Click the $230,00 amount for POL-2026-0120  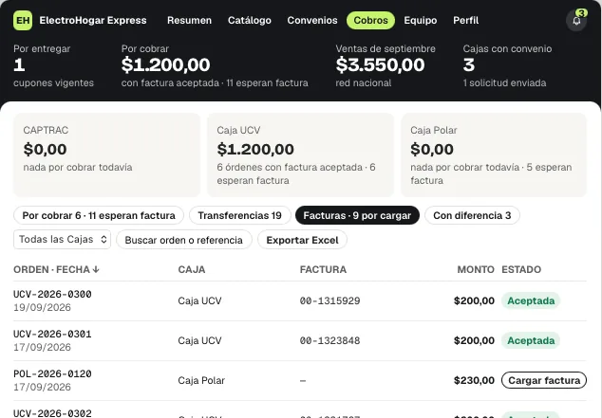[474, 380]
